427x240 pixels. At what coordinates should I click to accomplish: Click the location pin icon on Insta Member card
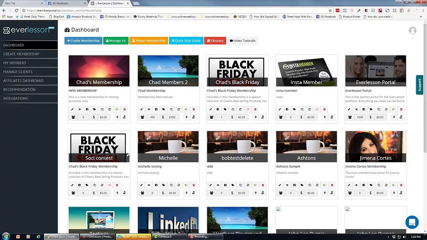325,117
